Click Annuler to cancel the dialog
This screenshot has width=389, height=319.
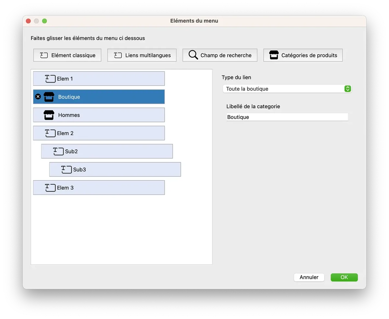pyautogui.click(x=309, y=277)
